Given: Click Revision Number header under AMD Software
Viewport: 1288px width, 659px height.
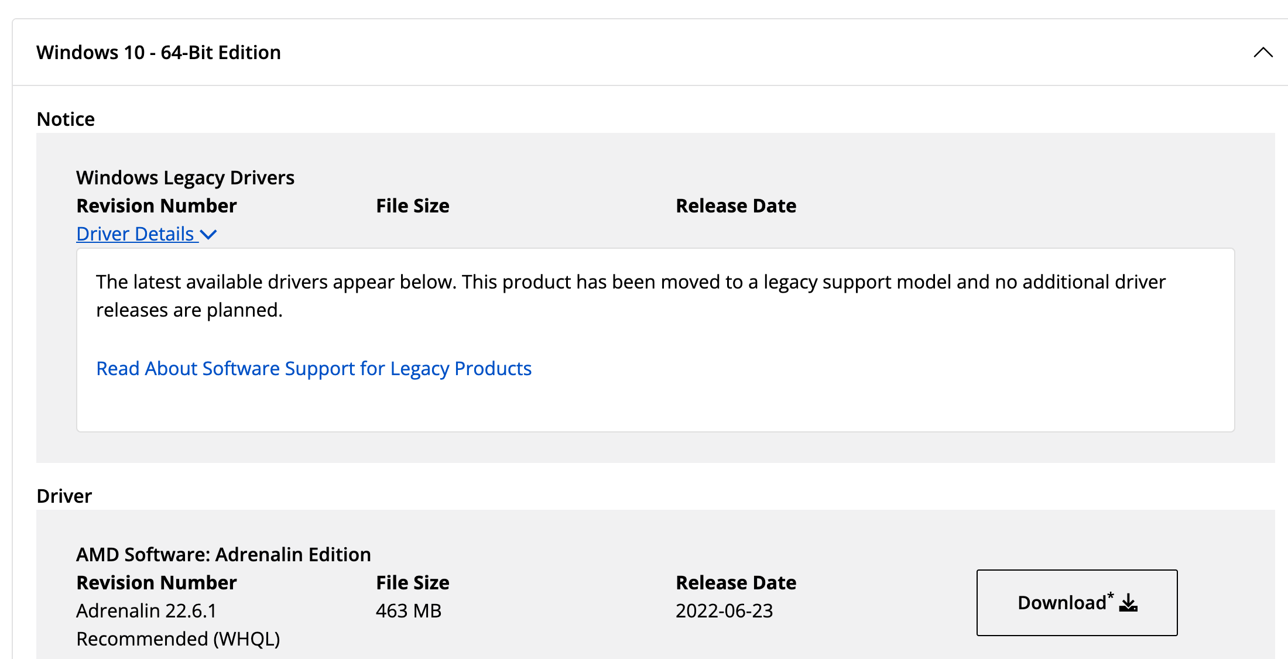Looking at the screenshot, I should point(157,583).
